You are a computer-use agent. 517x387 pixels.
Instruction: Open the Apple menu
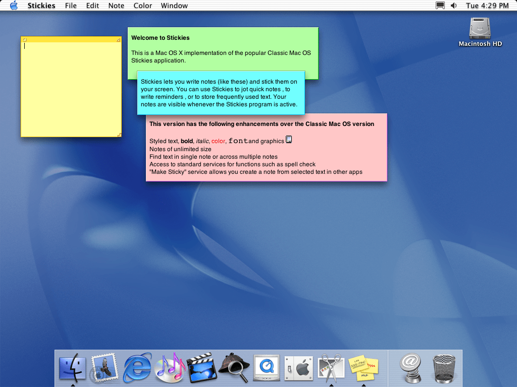[x=14, y=6]
